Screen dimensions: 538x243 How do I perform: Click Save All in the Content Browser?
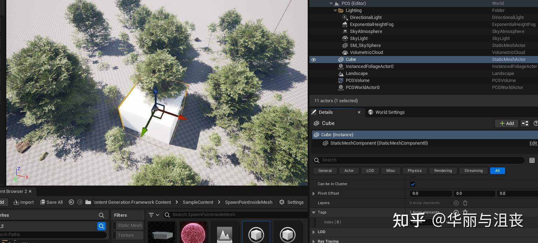[x=51, y=202]
